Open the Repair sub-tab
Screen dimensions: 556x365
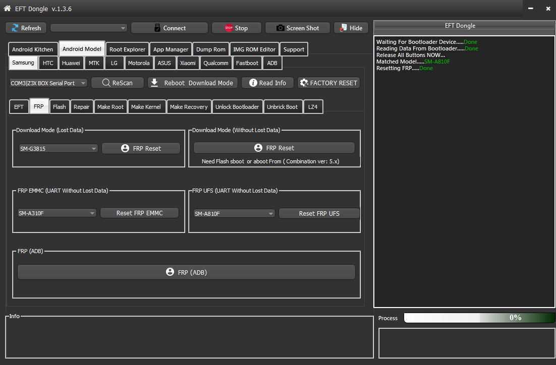pyautogui.click(x=82, y=107)
